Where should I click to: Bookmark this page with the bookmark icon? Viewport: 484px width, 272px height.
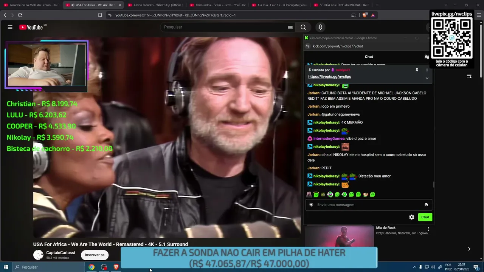100,15
